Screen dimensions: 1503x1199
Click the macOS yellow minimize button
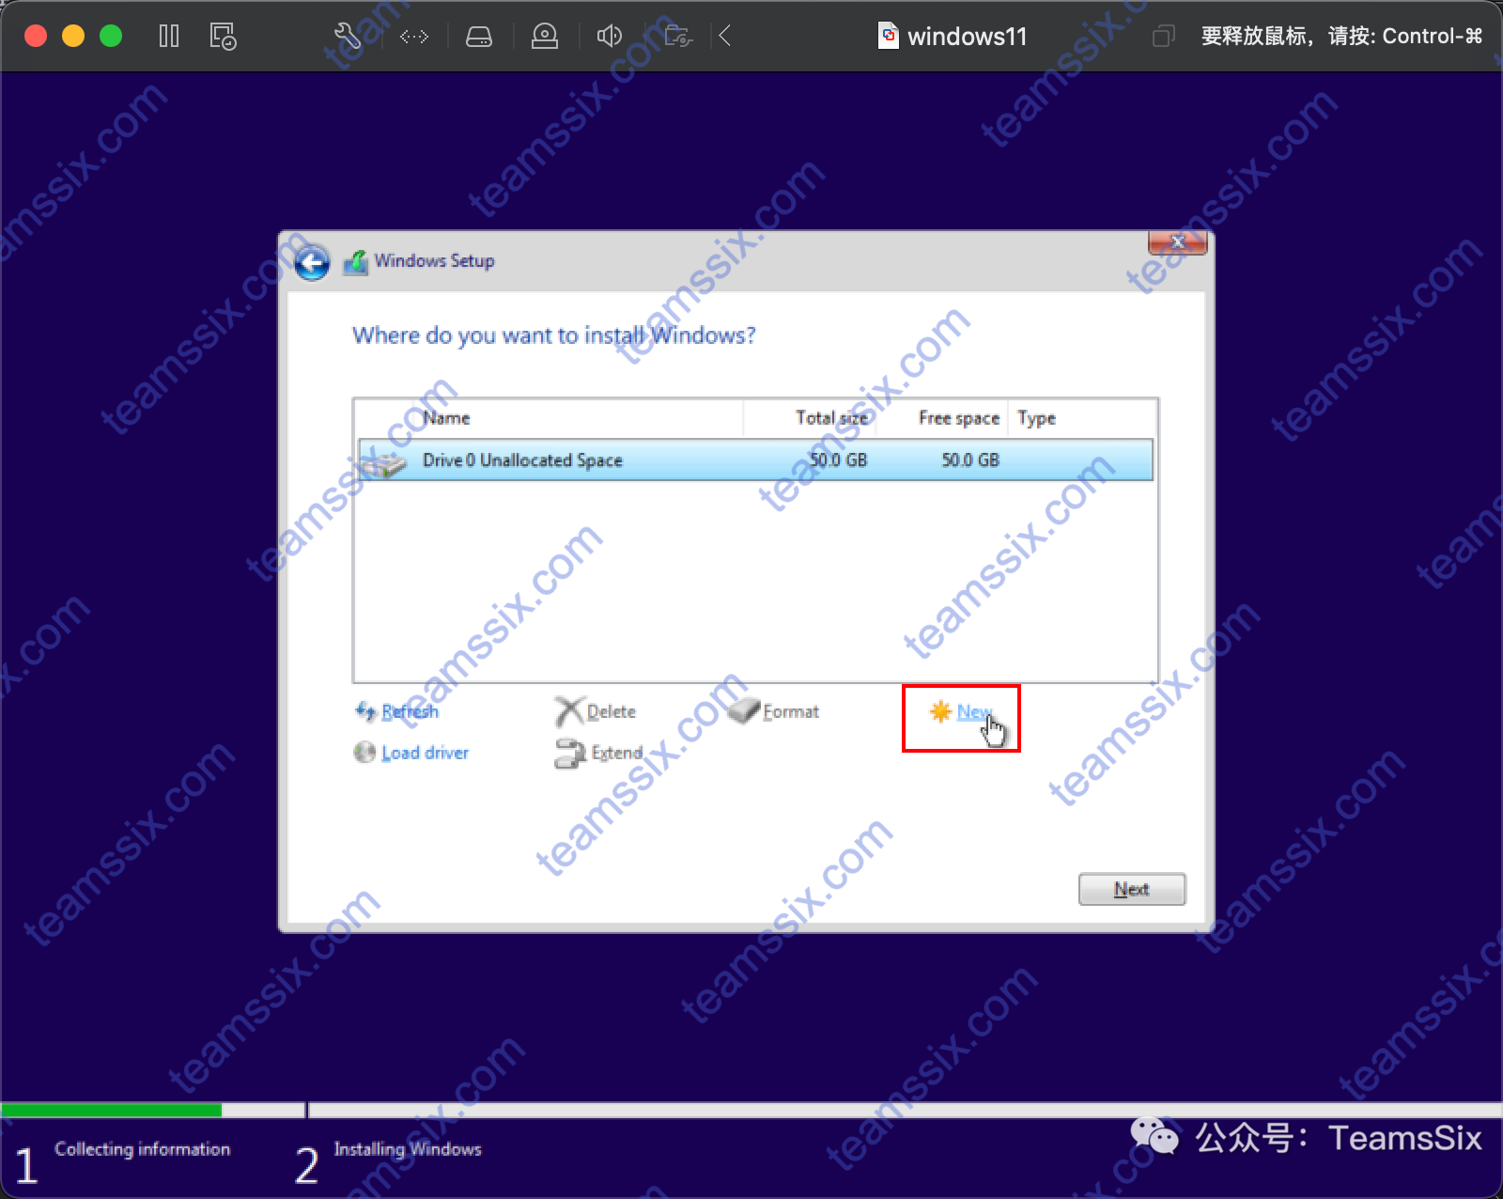[x=73, y=36]
